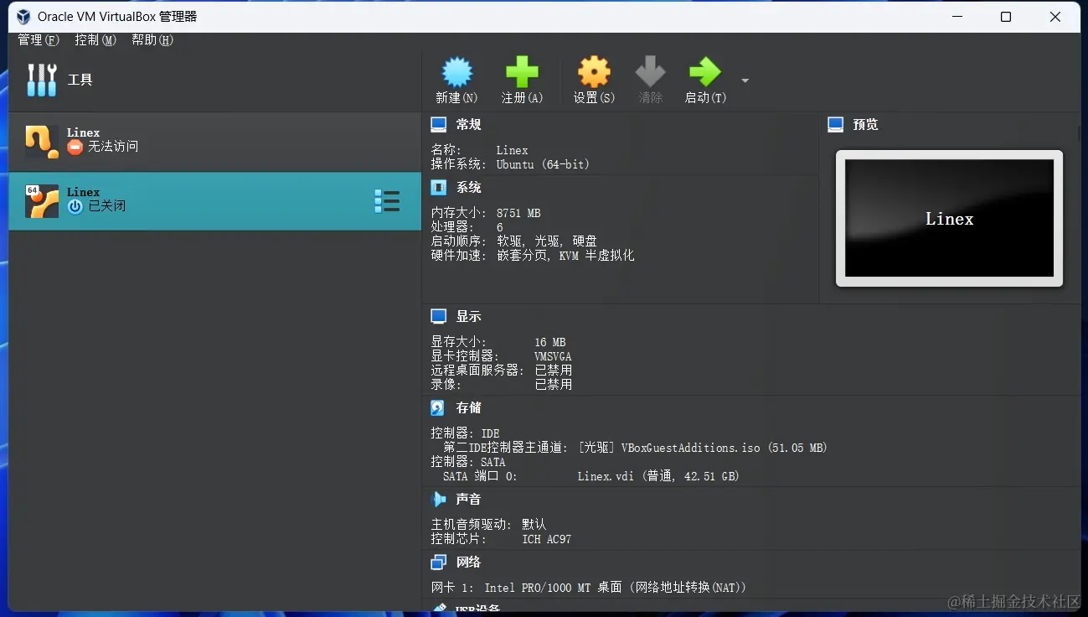Screen dimensions: 1088x617
Task: Click the Linex preview thumbnail
Action: (x=948, y=218)
